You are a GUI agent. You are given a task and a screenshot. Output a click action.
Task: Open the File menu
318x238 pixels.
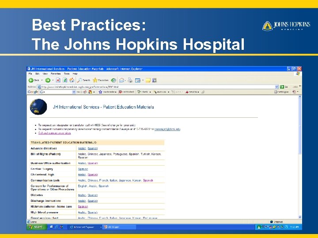[x=30, y=74]
